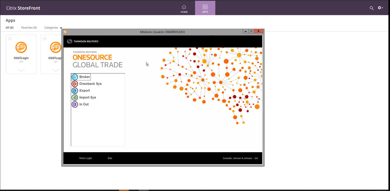Expand details chevron on OSGTLogin QA card

click(x=56, y=70)
